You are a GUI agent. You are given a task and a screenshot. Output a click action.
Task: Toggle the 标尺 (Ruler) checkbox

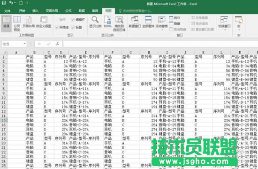tap(56, 20)
